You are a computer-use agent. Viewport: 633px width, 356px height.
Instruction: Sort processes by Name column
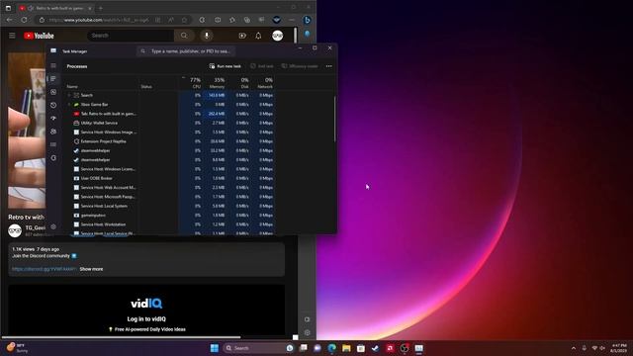pyautogui.click(x=72, y=86)
